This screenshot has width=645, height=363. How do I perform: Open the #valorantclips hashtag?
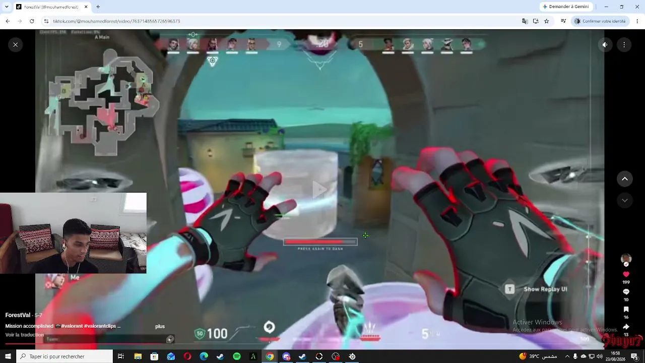click(x=100, y=326)
